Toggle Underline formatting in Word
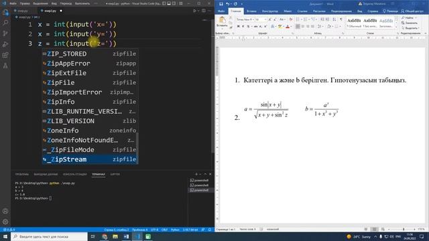The image size is (429, 241). tap(248, 27)
